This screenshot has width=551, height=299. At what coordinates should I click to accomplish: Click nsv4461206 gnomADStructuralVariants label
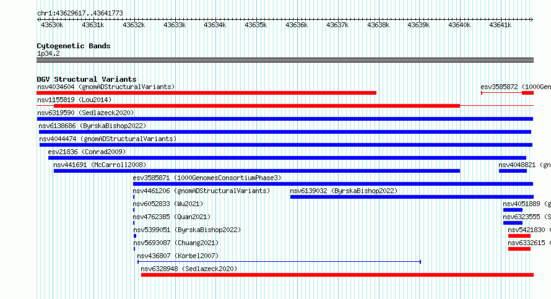[x=201, y=191]
